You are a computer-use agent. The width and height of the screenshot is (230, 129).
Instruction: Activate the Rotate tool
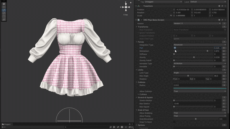4,10
